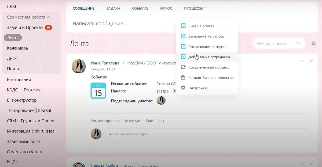Image resolution: width=322 pixels, height=167 pixels.
Task: Pin Инна Топалова's post with the pin icon
Action: [311, 61]
